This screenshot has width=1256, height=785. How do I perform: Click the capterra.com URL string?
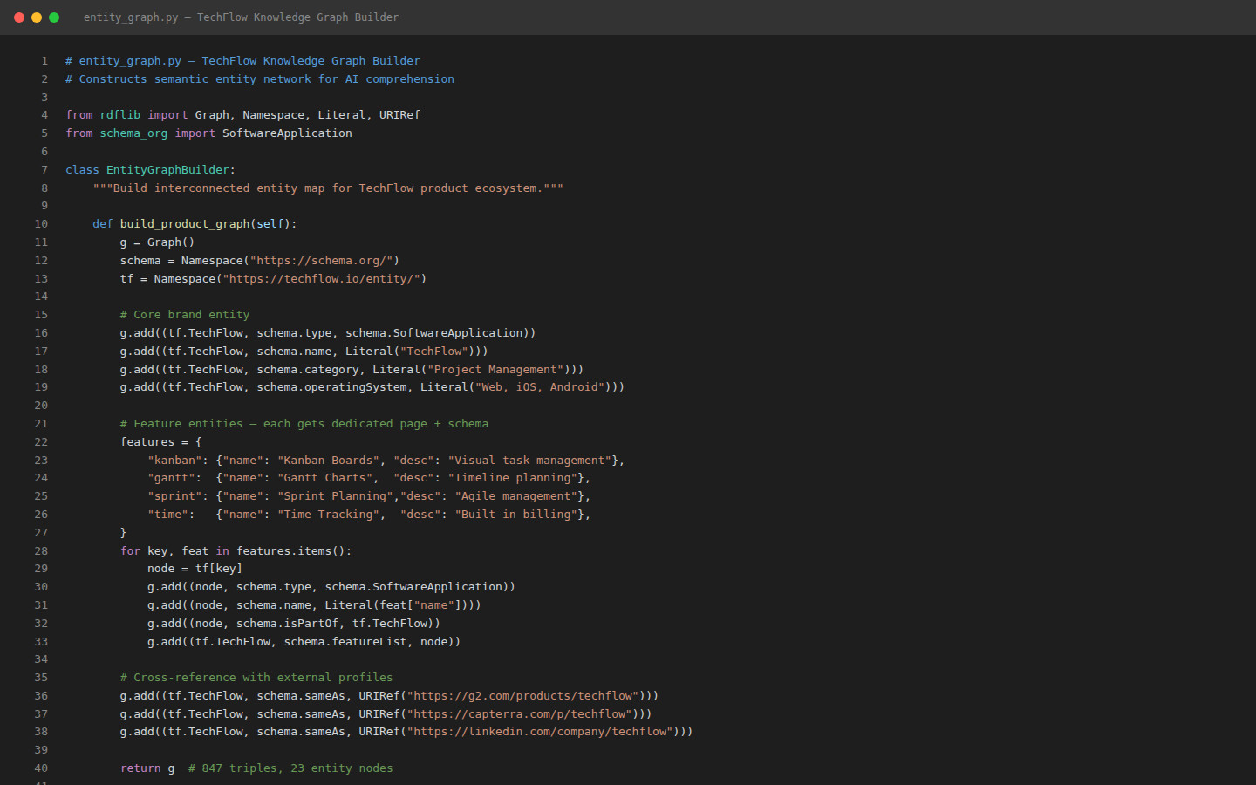(x=519, y=714)
